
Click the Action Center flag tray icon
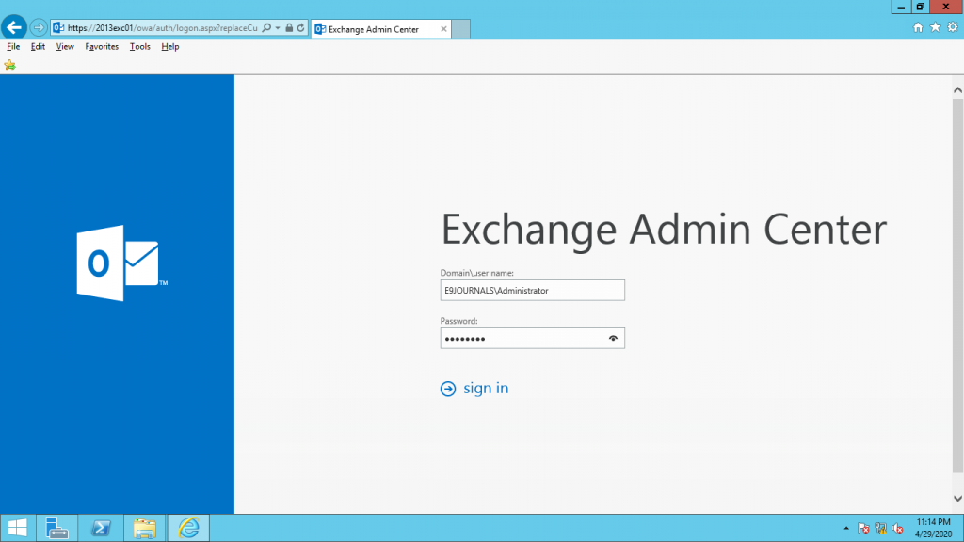[863, 529]
